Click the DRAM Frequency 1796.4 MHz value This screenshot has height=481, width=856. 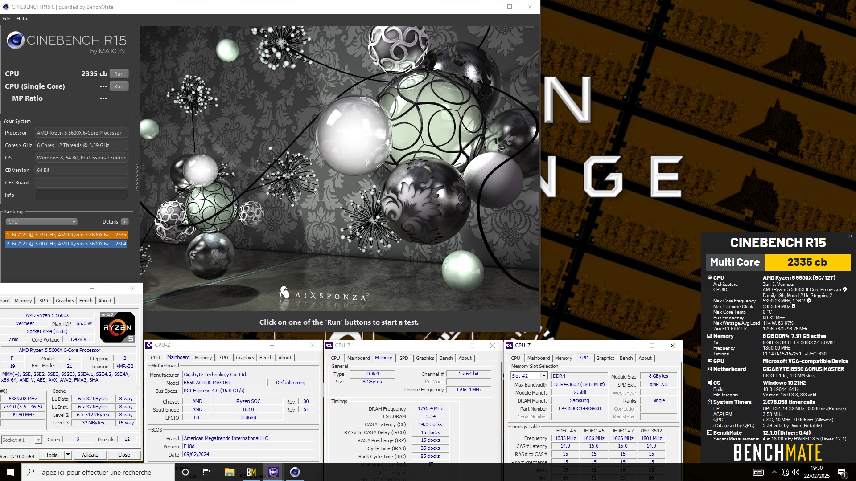click(x=430, y=409)
